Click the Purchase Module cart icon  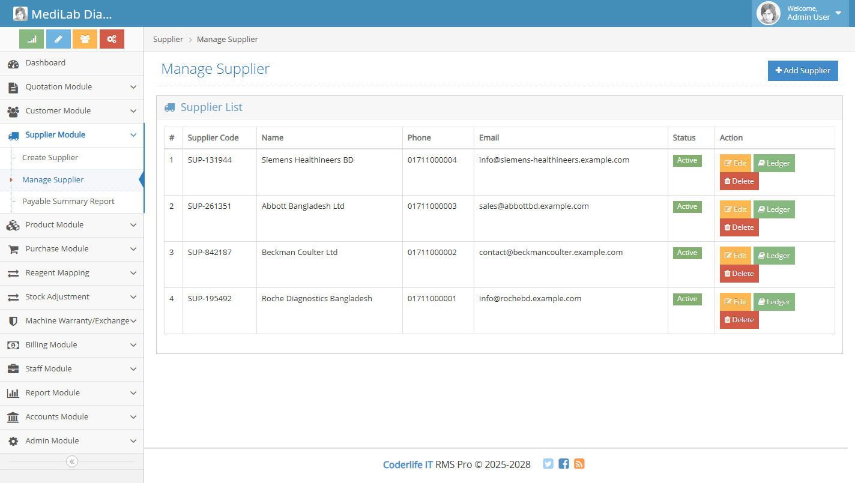click(13, 250)
